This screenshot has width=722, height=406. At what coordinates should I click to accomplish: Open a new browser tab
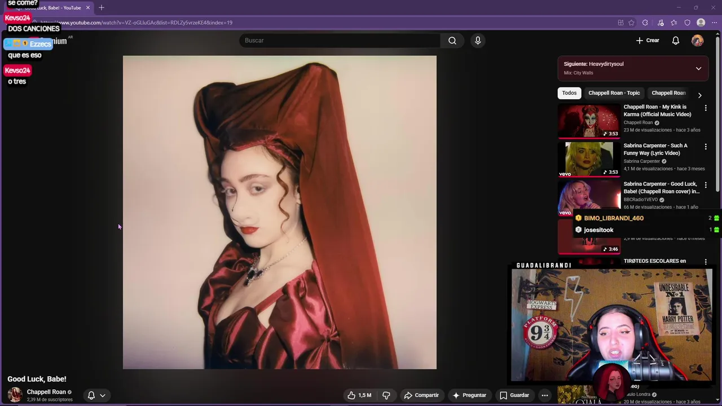point(102,7)
